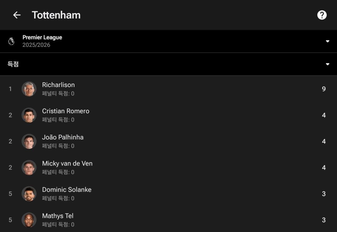
Task: Open Richarlison's player photo
Action: coord(29,89)
